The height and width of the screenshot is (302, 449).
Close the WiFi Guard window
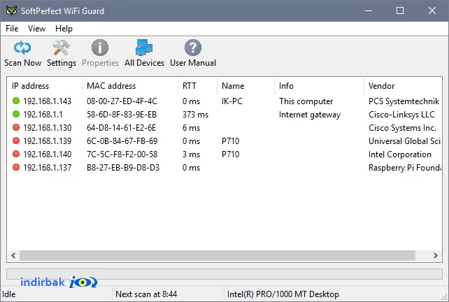point(432,11)
